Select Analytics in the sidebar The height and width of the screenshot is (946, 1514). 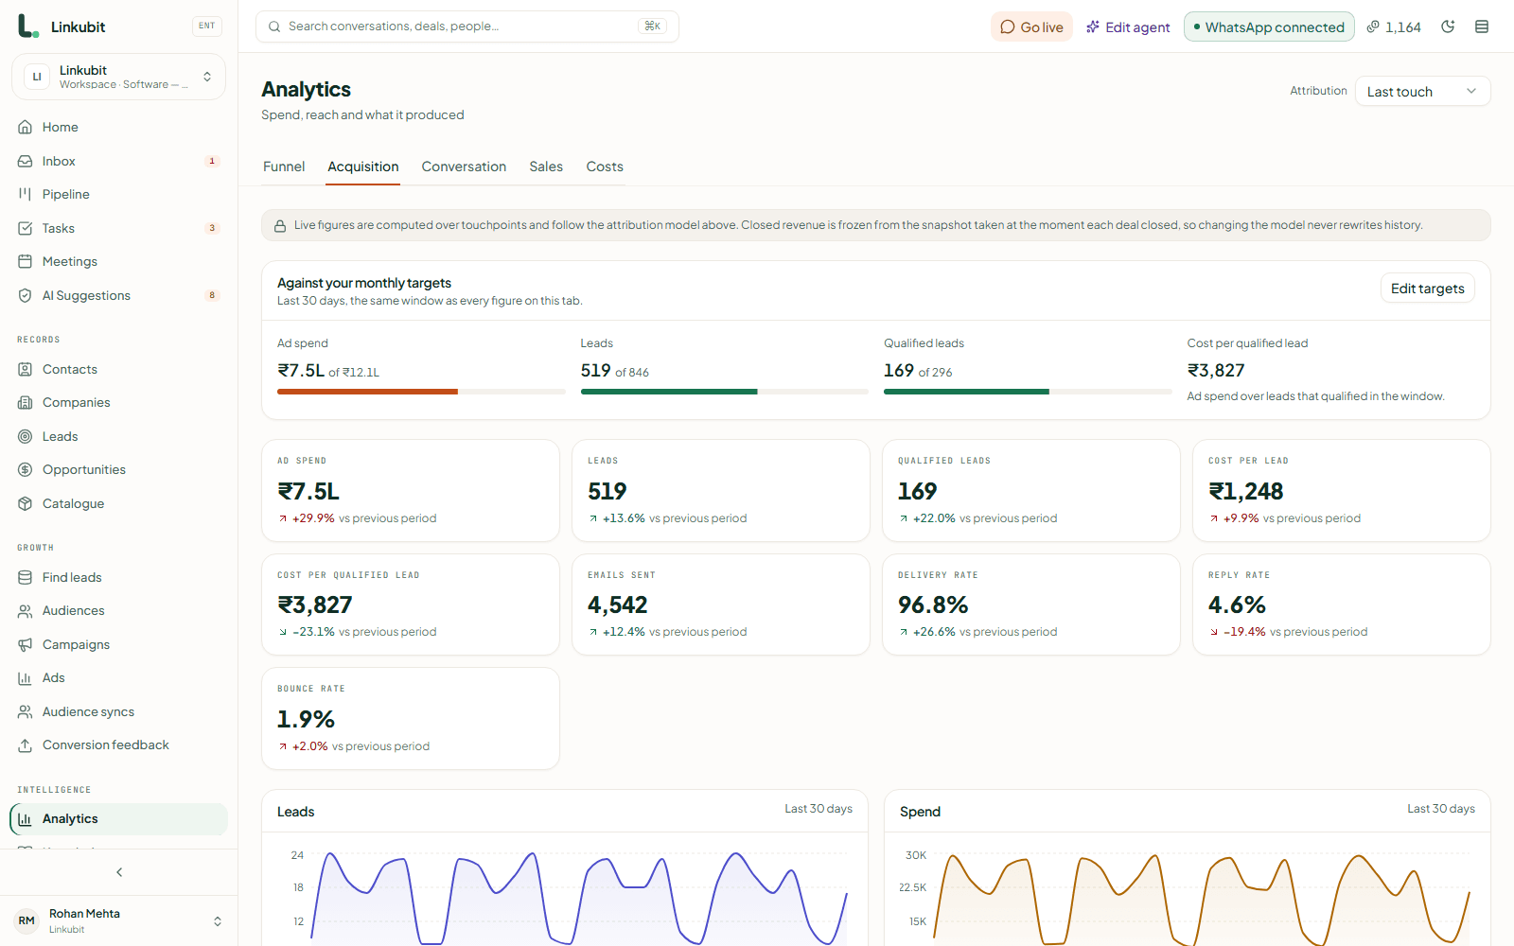point(118,819)
